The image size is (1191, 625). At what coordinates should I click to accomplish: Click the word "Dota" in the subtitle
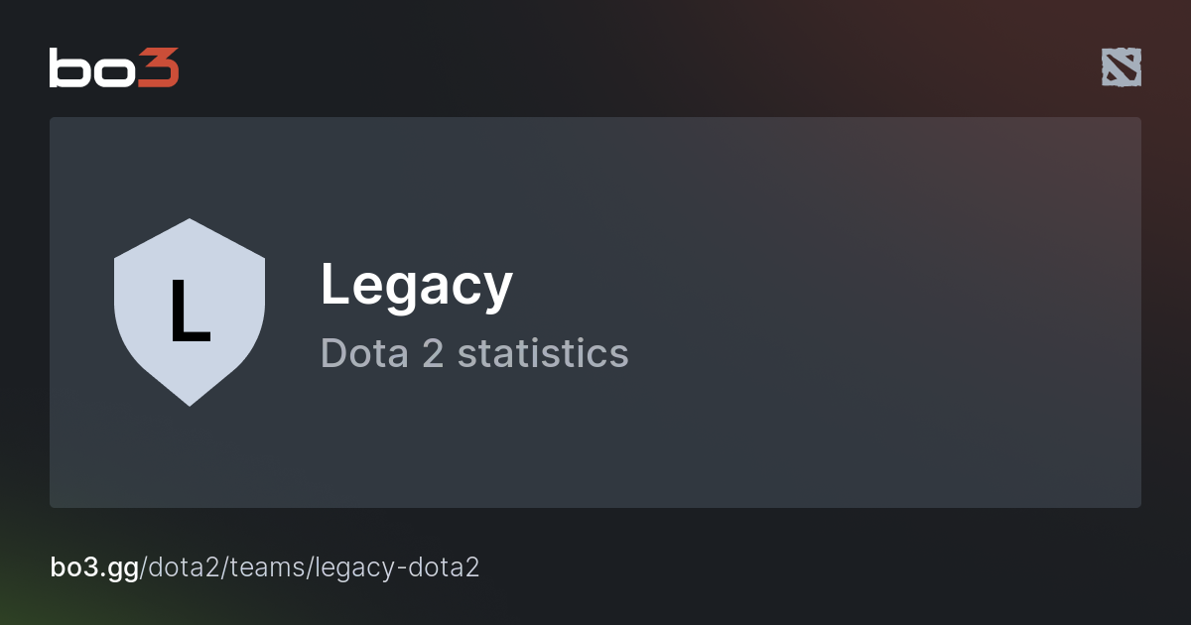pyautogui.click(x=364, y=354)
